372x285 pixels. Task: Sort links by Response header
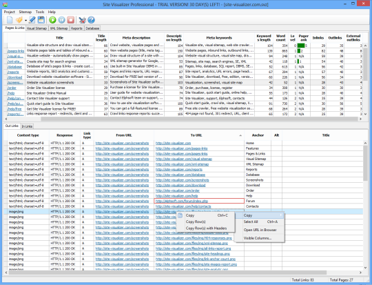coord(65,135)
